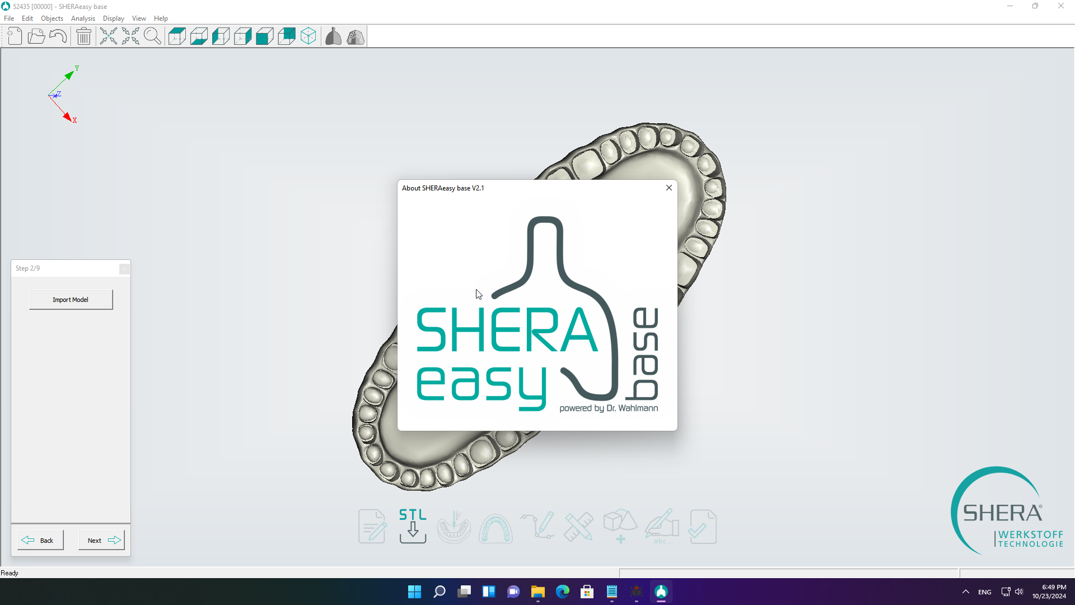Click the 'Step 2/9' panel title
Viewport: 1075px width, 605px height.
[x=28, y=268]
